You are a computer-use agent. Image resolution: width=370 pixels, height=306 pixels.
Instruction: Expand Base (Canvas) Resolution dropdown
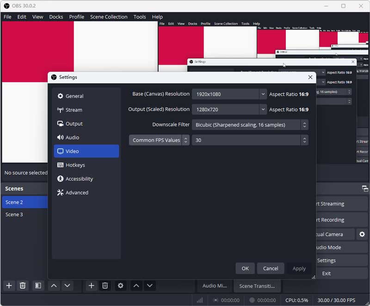click(263, 94)
